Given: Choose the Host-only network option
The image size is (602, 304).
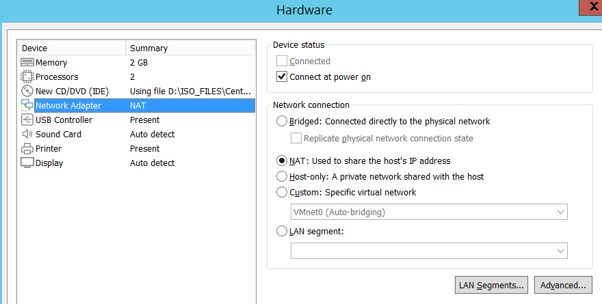Looking at the screenshot, I should coord(282,176).
